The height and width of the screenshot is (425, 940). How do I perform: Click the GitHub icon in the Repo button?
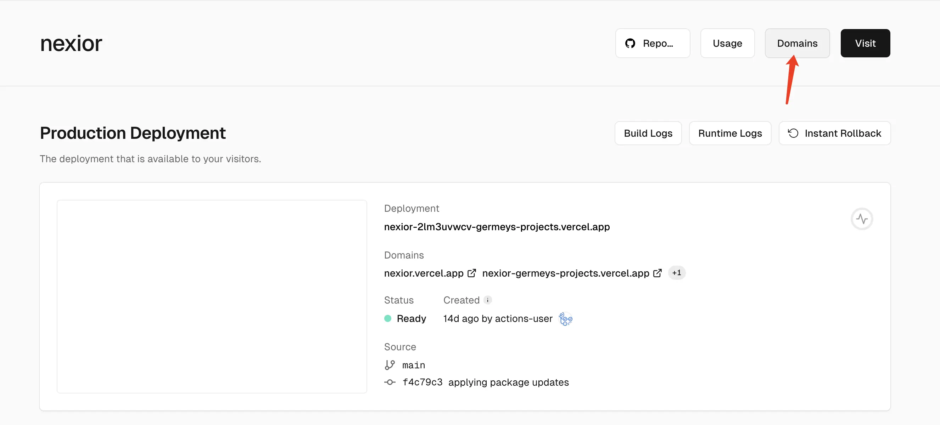[630, 43]
